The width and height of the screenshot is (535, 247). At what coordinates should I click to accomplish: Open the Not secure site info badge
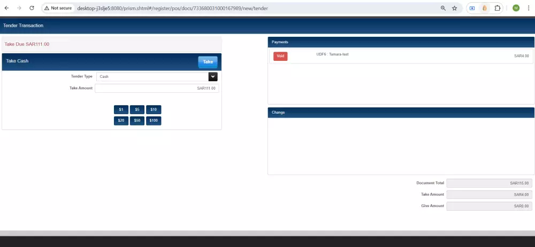58,8
